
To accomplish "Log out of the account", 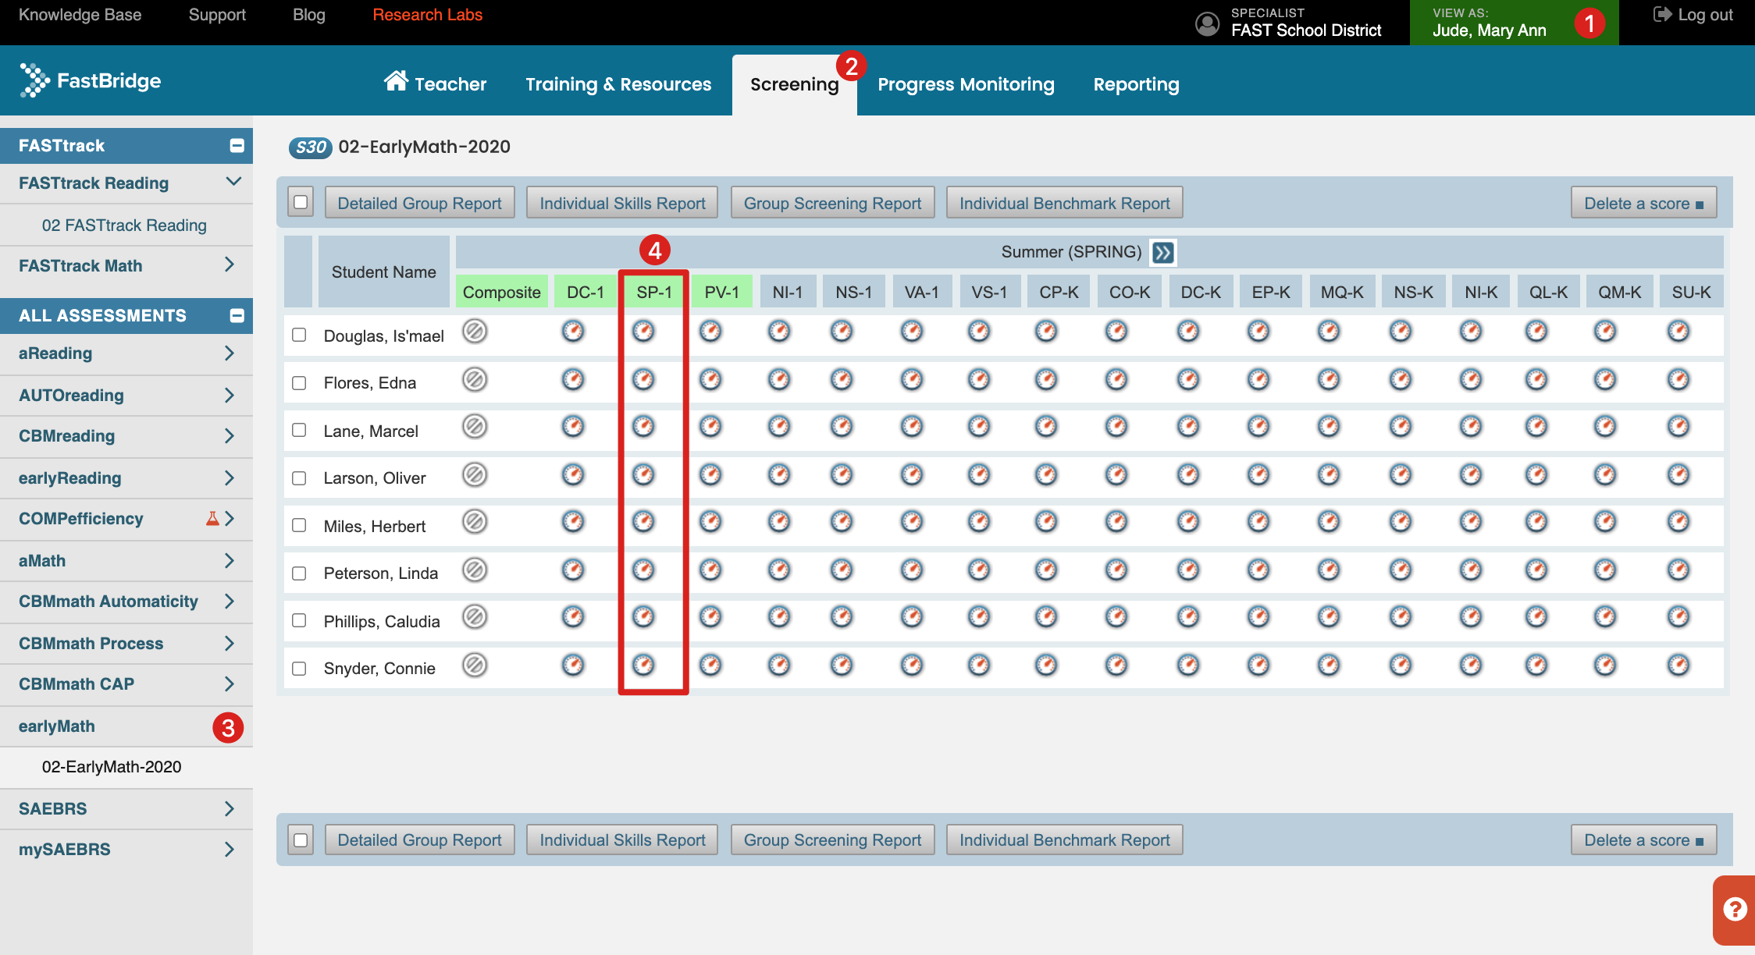I will click(1693, 15).
